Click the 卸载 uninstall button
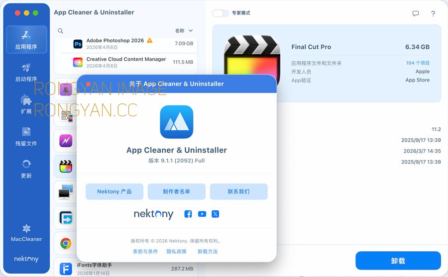Image resolution: width=448 pixels, height=277 pixels. [x=398, y=261]
